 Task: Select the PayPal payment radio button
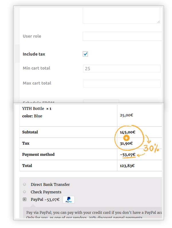point(24,199)
